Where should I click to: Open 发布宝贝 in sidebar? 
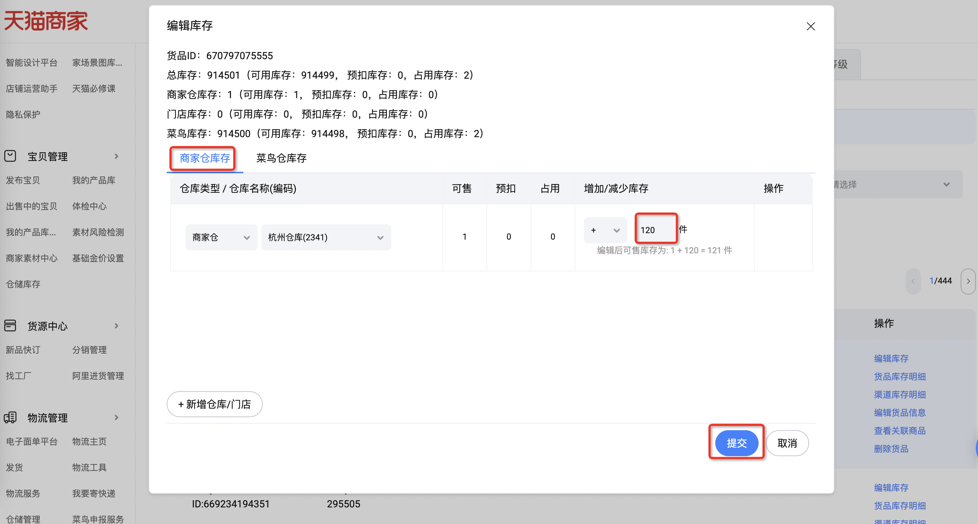(23, 180)
